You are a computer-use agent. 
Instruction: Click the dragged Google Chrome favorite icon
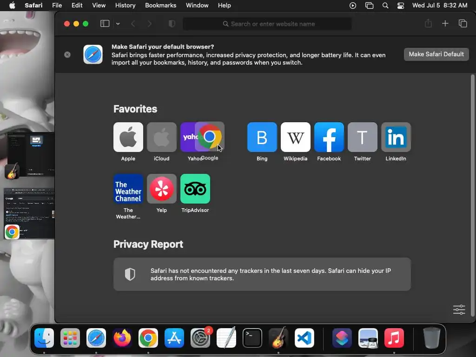point(210,137)
